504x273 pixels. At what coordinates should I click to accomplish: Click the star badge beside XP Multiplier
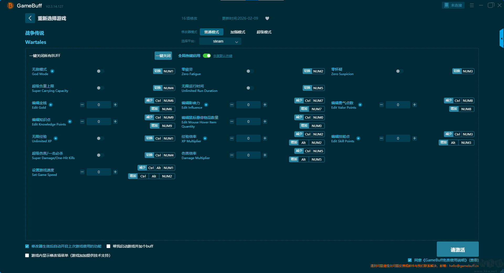pos(205,138)
